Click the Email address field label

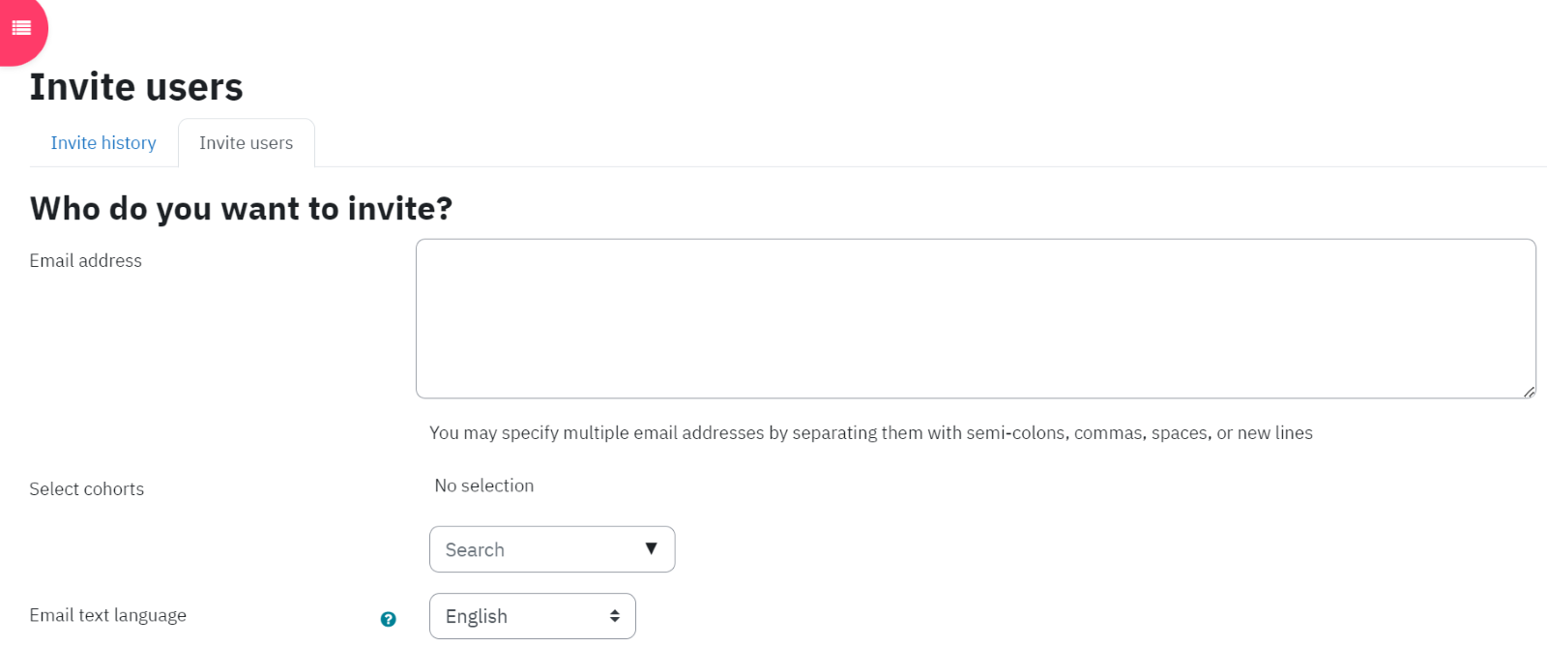click(85, 260)
